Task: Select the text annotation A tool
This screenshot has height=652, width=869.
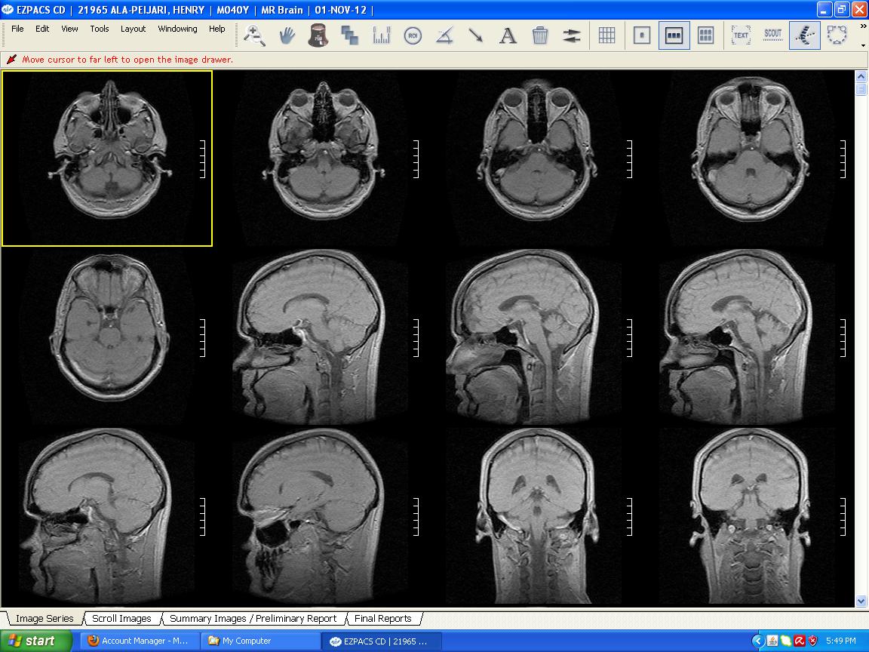Action: pos(508,35)
